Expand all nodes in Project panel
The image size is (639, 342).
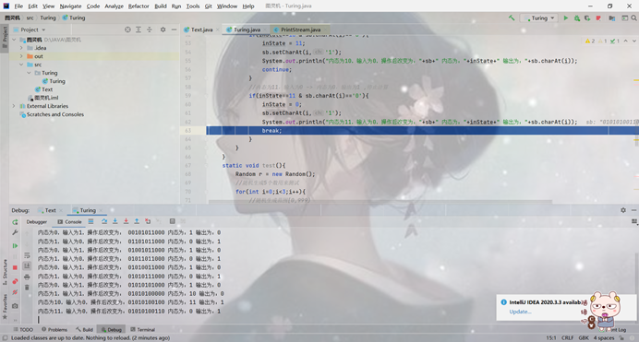tap(139, 29)
